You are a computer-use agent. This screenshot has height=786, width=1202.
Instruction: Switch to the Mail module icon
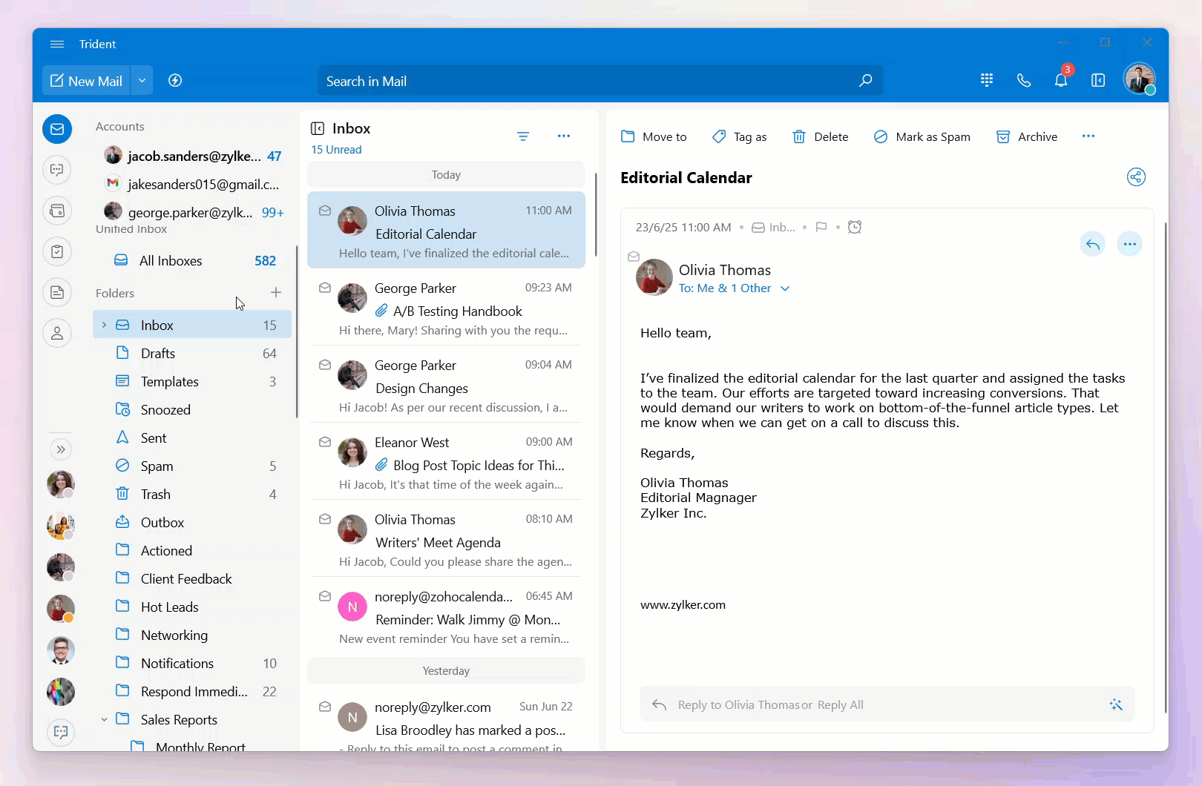(x=57, y=129)
